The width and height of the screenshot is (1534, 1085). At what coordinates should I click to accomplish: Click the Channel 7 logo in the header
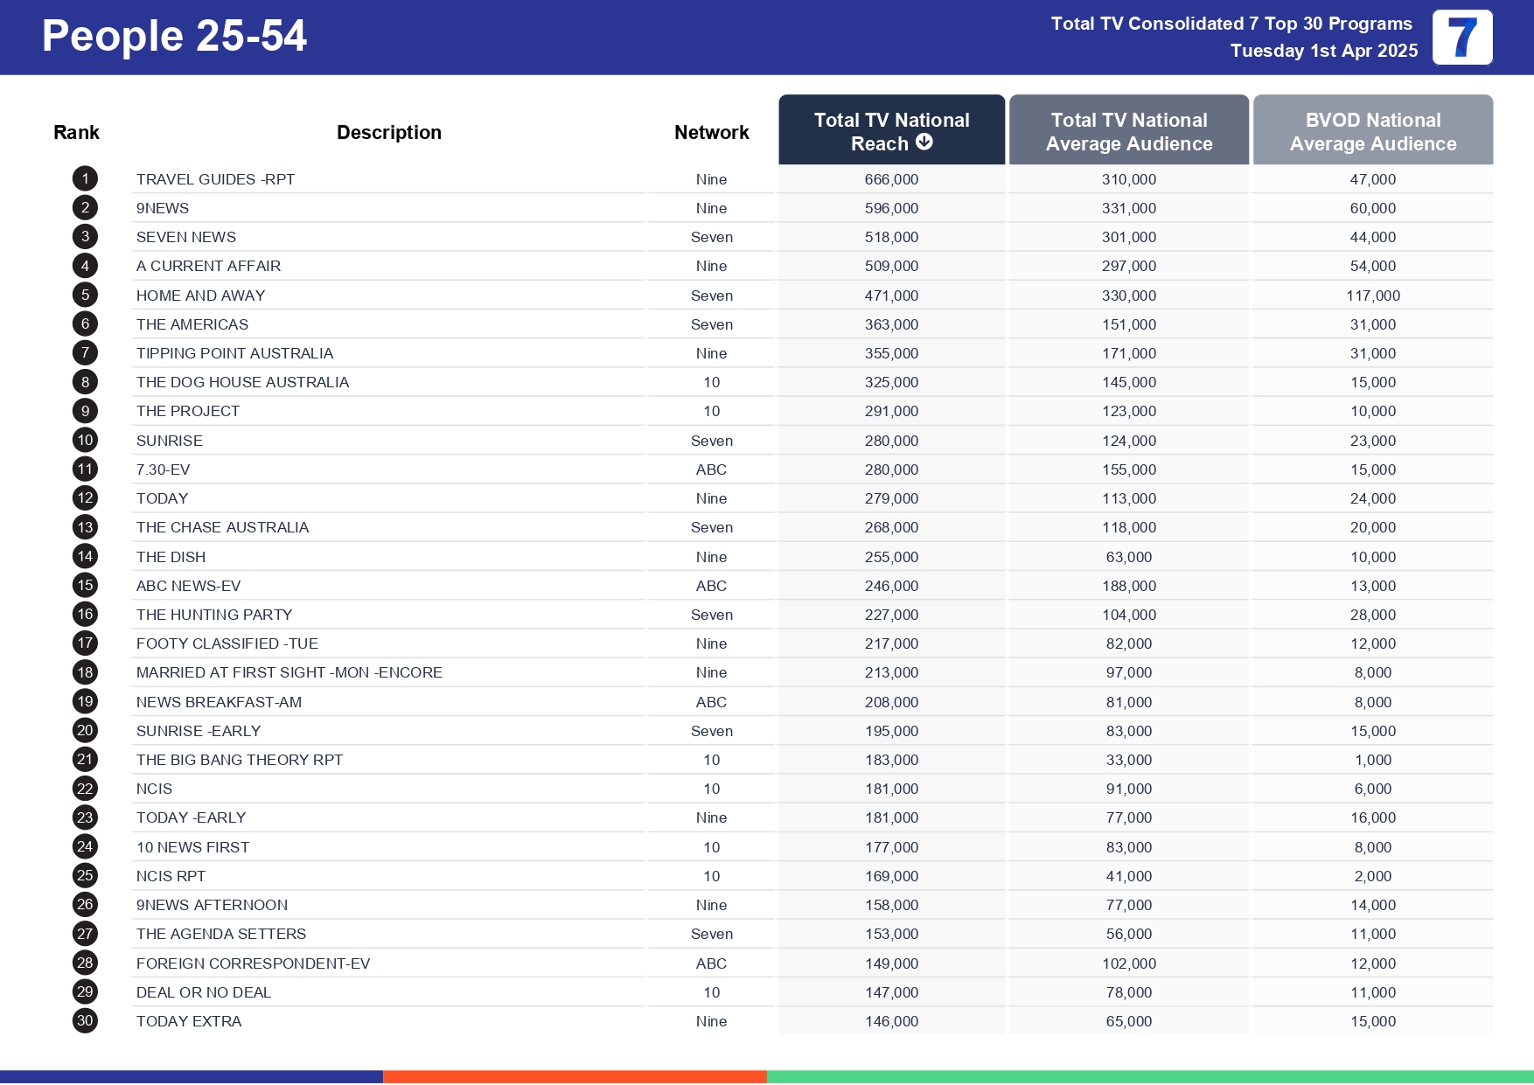(1461, 38)
